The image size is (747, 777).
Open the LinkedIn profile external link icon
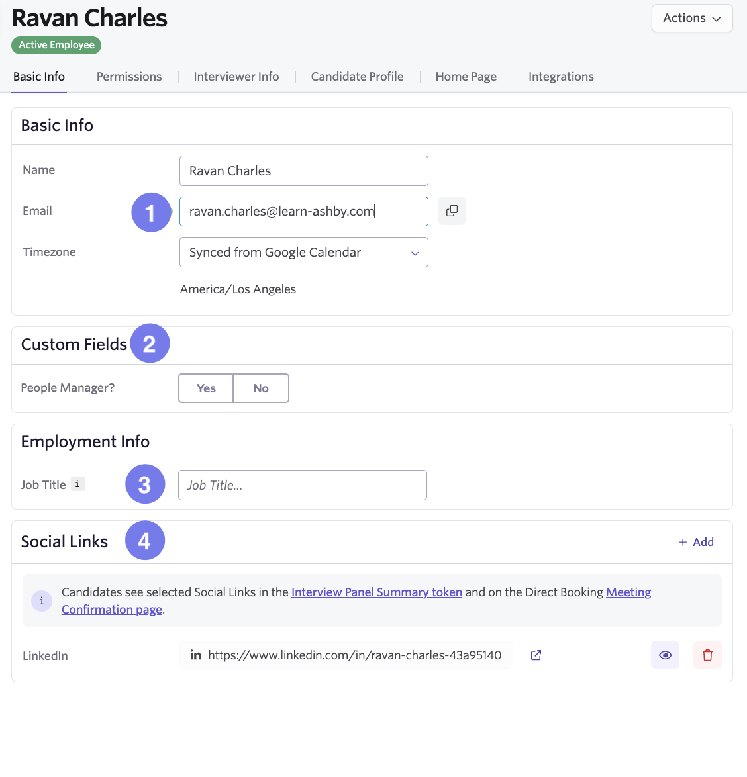pyautogui.click(x=536, y=655)
